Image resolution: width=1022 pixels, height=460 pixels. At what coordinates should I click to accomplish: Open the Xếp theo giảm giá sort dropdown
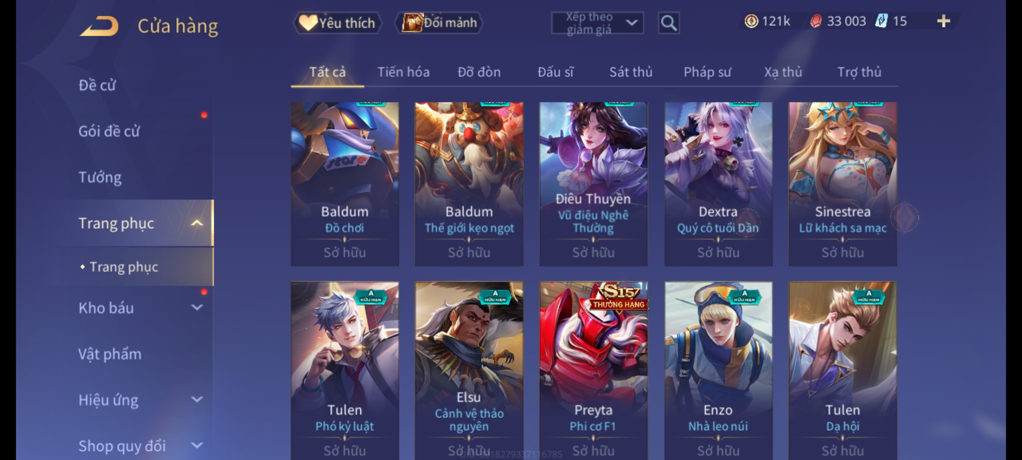tap(597, 23)
